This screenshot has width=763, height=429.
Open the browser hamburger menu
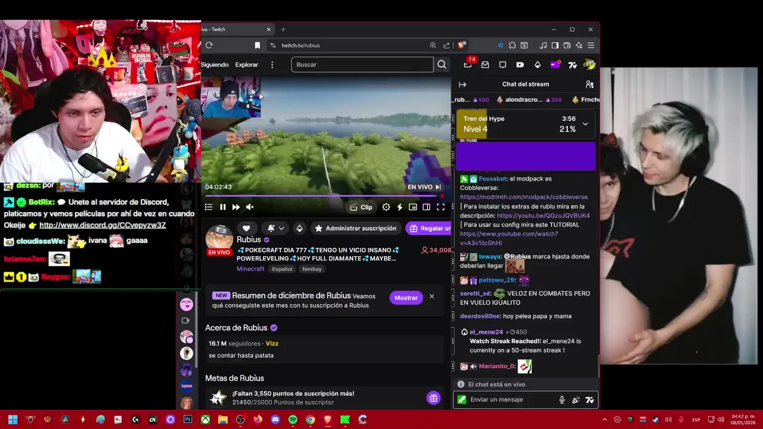click(x=591, y=45)
